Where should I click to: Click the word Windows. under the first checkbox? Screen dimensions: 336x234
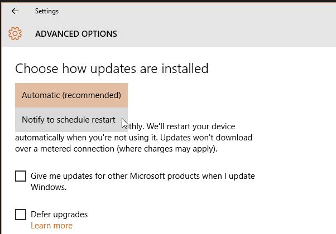pyautogui.click(x=49, y=187)
